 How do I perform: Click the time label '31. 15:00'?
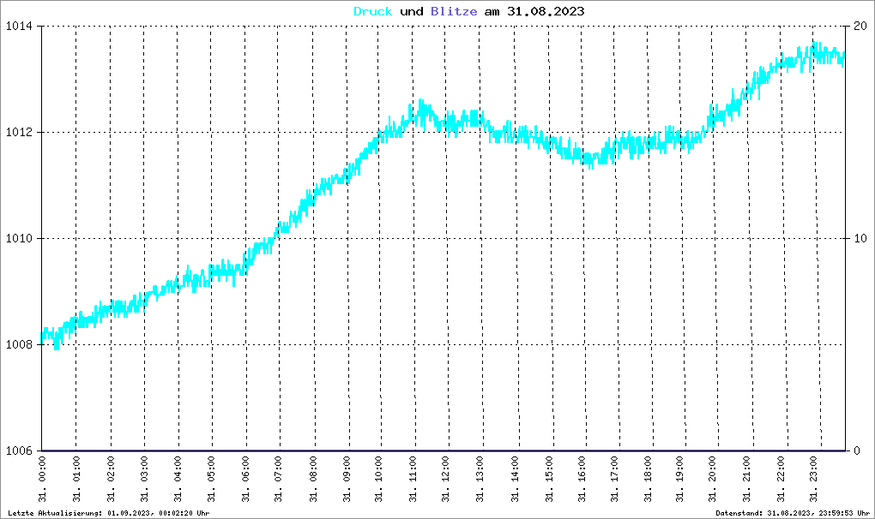(x=549, y=480)
